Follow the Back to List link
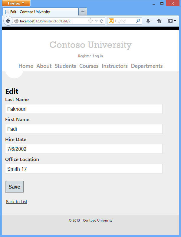Screen dimensions: 181x237 [17, 202]
